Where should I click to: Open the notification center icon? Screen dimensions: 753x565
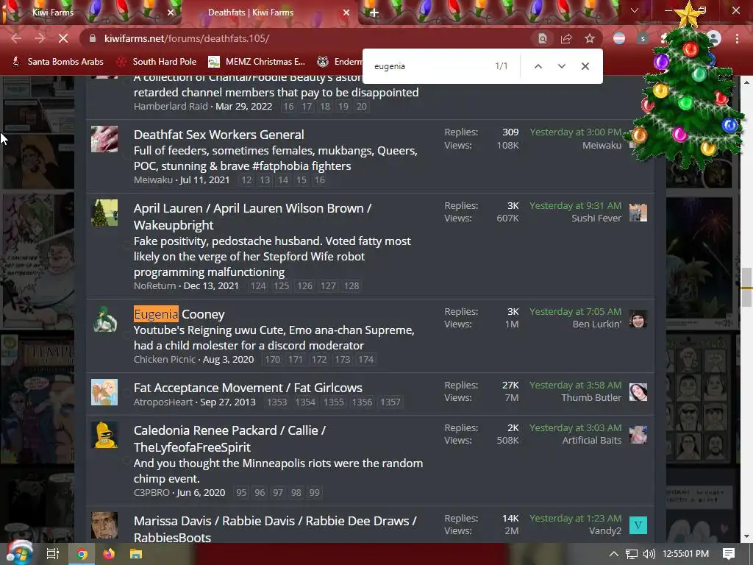(x=729, y=554)
